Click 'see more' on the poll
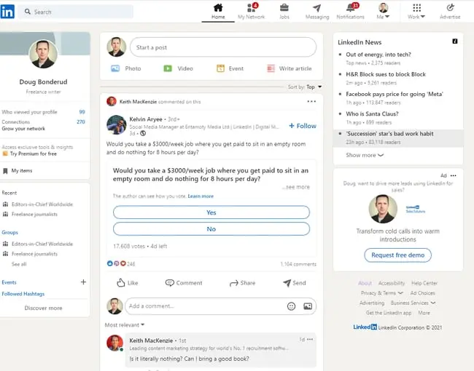Viewport: 474px width, 371px height. point(297,187)
